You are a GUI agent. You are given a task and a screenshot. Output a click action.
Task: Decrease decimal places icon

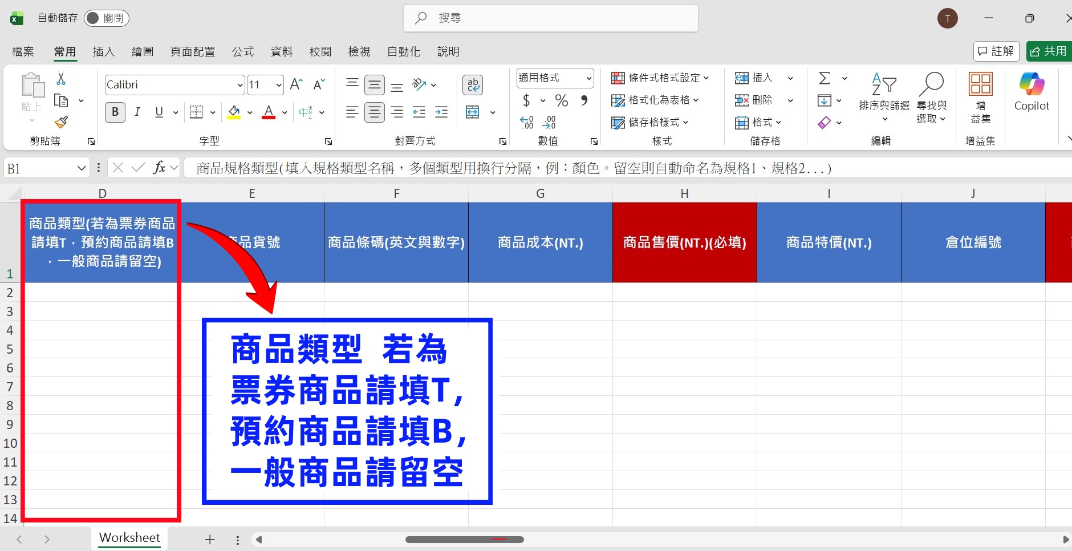tap(549, 121)
